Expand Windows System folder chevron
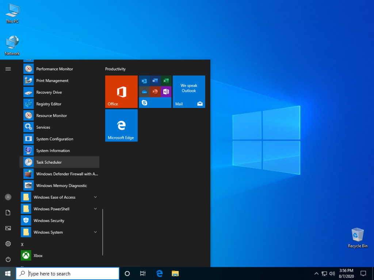Screen dimensions: 374x280 95,232
